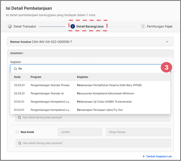
Task: Select the Detail Barang/Jasa step
Action: [87, 26]
